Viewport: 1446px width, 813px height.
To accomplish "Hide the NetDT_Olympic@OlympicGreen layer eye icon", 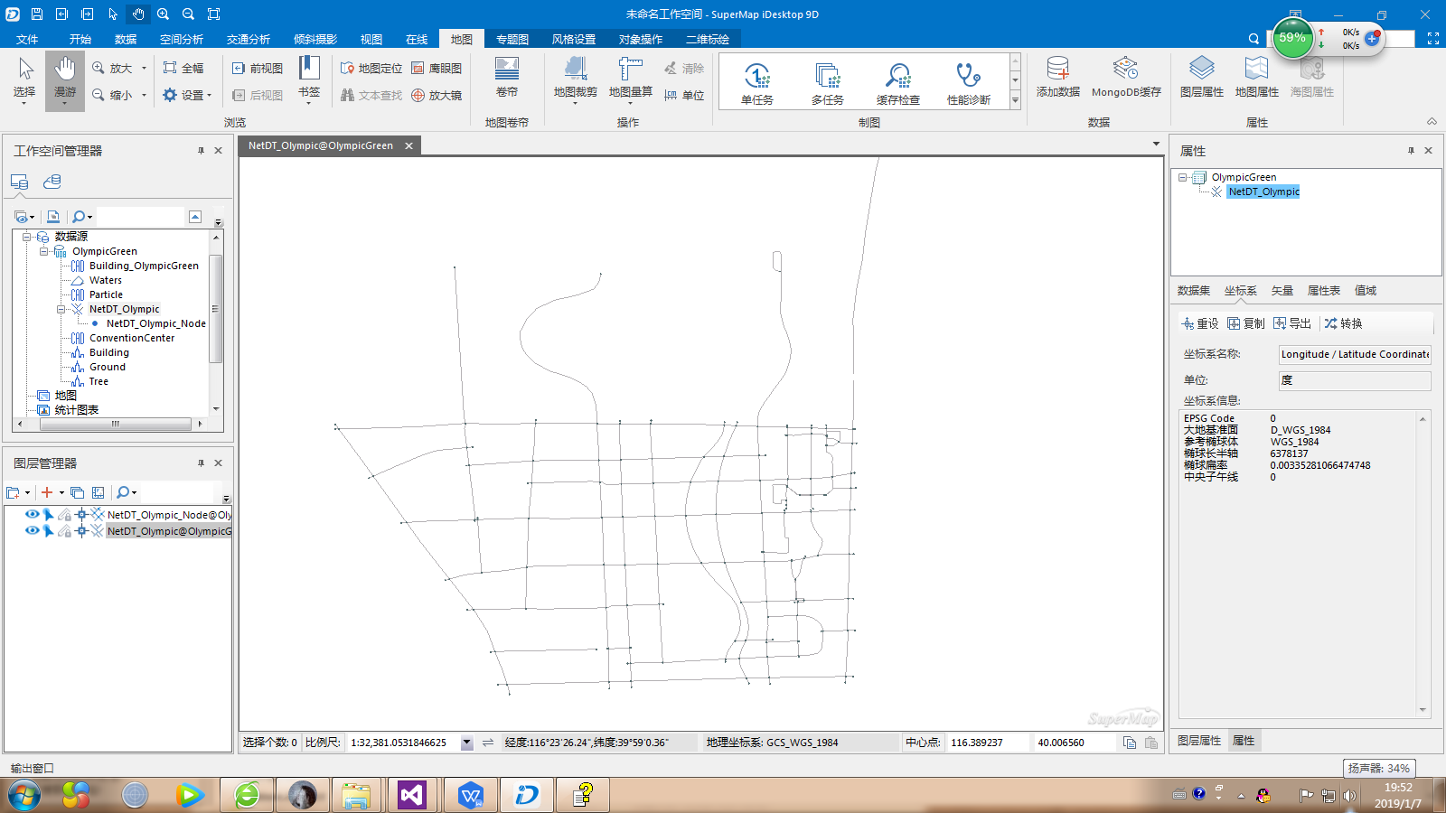I will coord(32,531).
